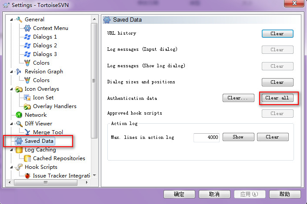Click the Hook Scripts icon
This screenshot has width=307, height=204.
click(x=19, y=167)
